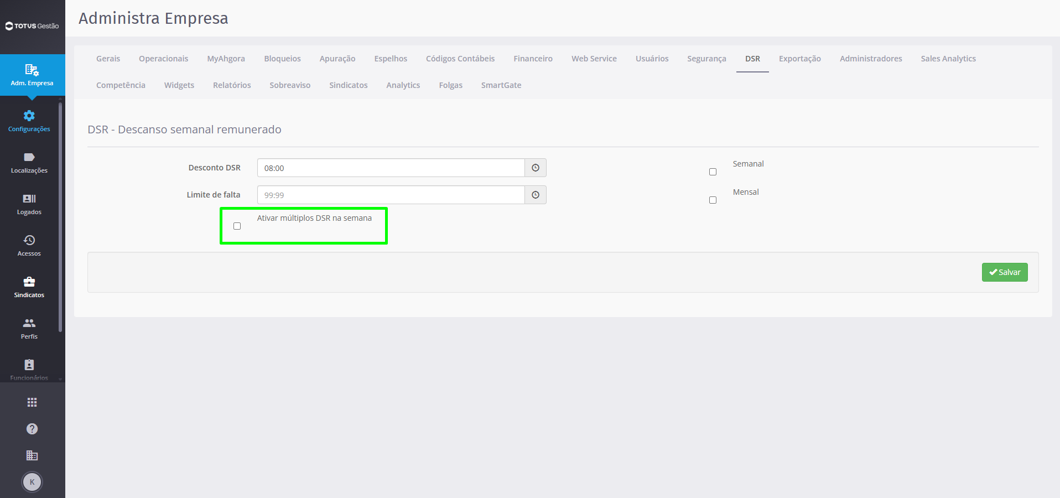Screen dimensions: 1060x498
Task: Open Sindicatos briefcase icon in sidebar
Action: 29,282
